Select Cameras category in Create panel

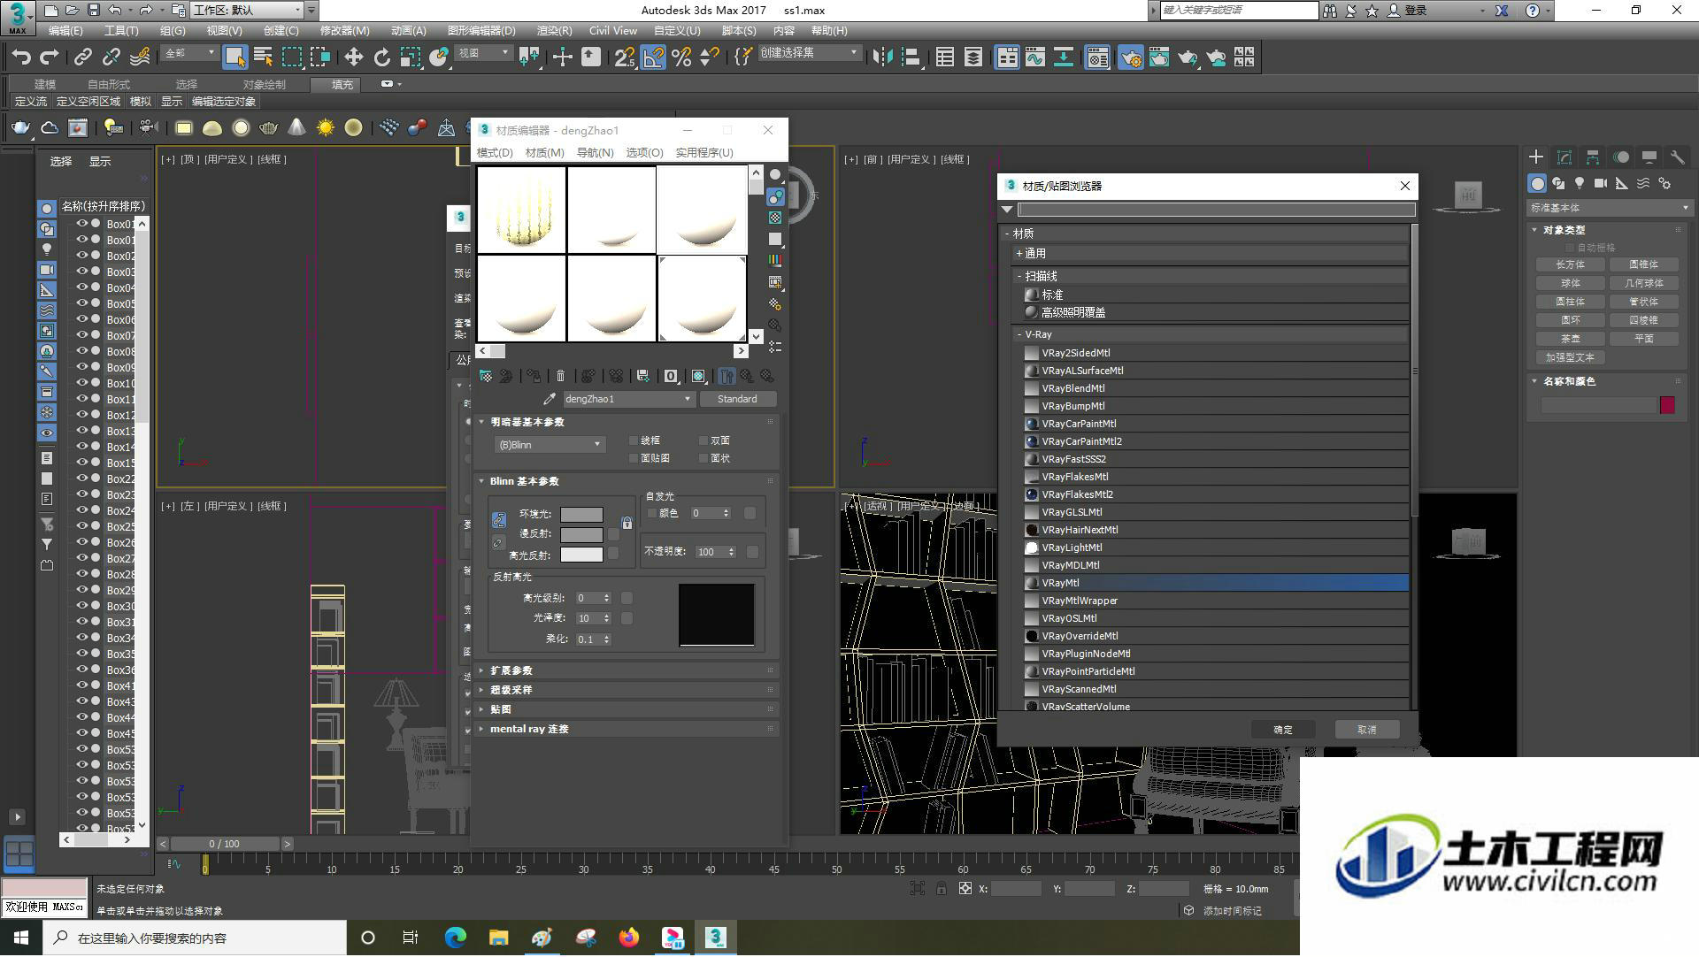click(x=1601, y=183)
